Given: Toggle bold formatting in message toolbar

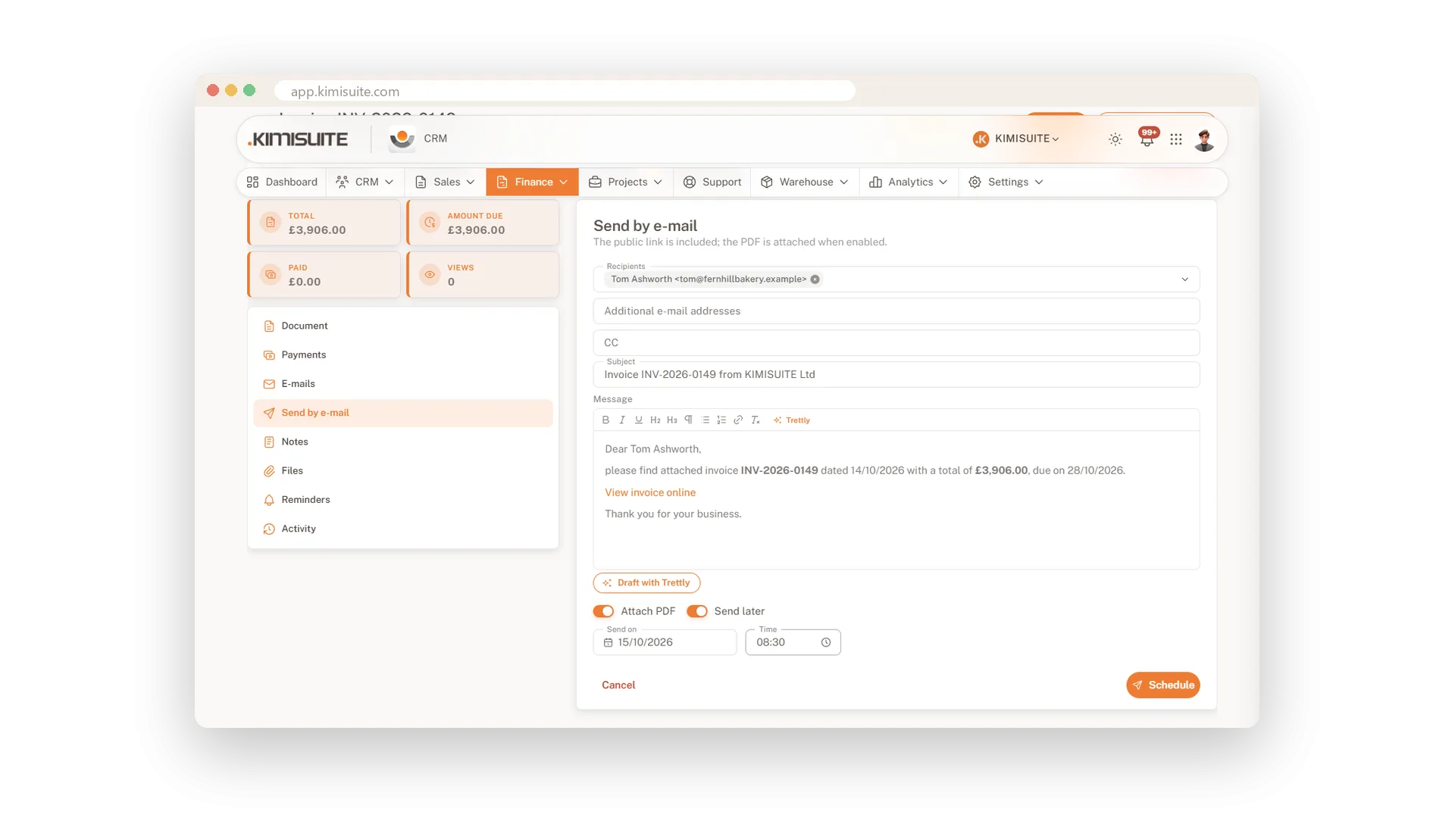Looking at the screenshot, I should [605, 420].
